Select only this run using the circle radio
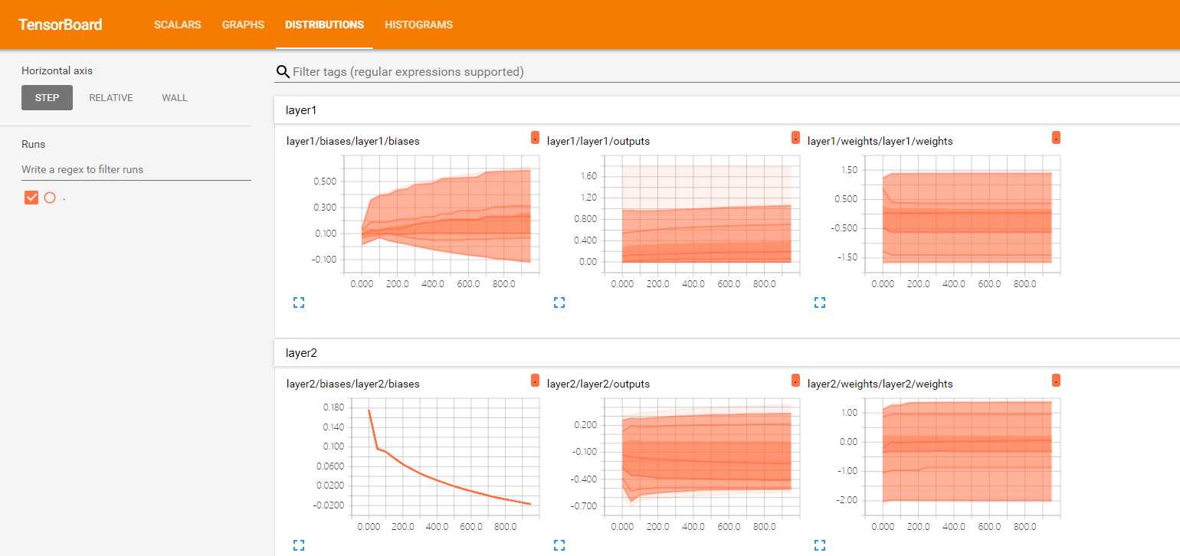1180x556 pixels. click(x=50, y=198)
